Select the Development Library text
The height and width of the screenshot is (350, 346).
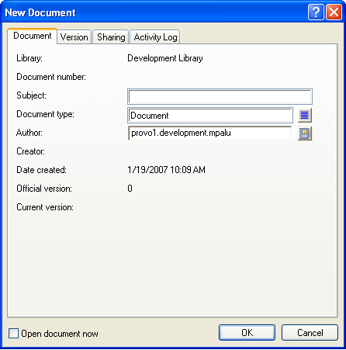point(165,58)
